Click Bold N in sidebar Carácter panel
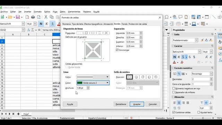This screenshot has width=222, height=125. point(174,57)
